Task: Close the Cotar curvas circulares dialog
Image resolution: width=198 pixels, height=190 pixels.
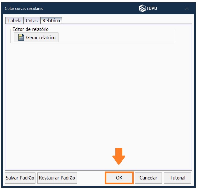Action: 187,9
